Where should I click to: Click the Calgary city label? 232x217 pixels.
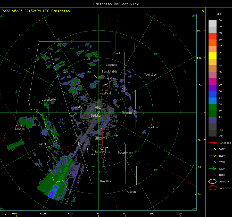[101, 152]
